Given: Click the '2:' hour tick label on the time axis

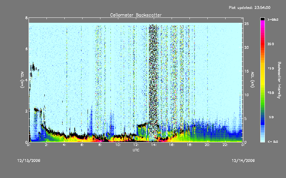Looking at the screenshot, I should click(x=46, y=145).
